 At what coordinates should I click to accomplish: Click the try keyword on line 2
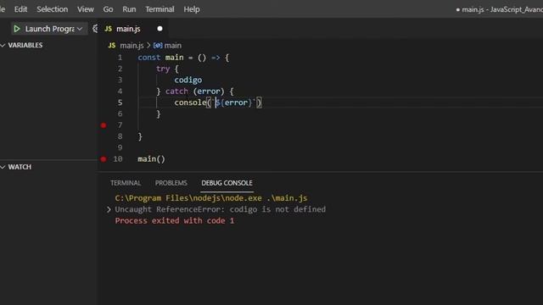click(163, 69)
